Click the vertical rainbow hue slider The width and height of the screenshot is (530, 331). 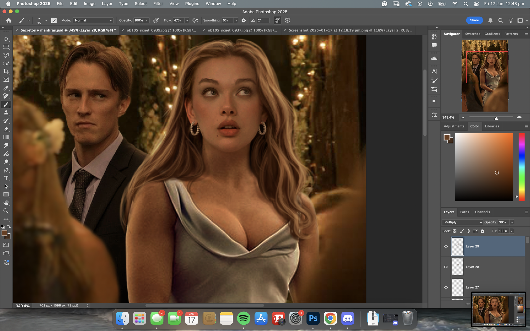tap(521, 167)
